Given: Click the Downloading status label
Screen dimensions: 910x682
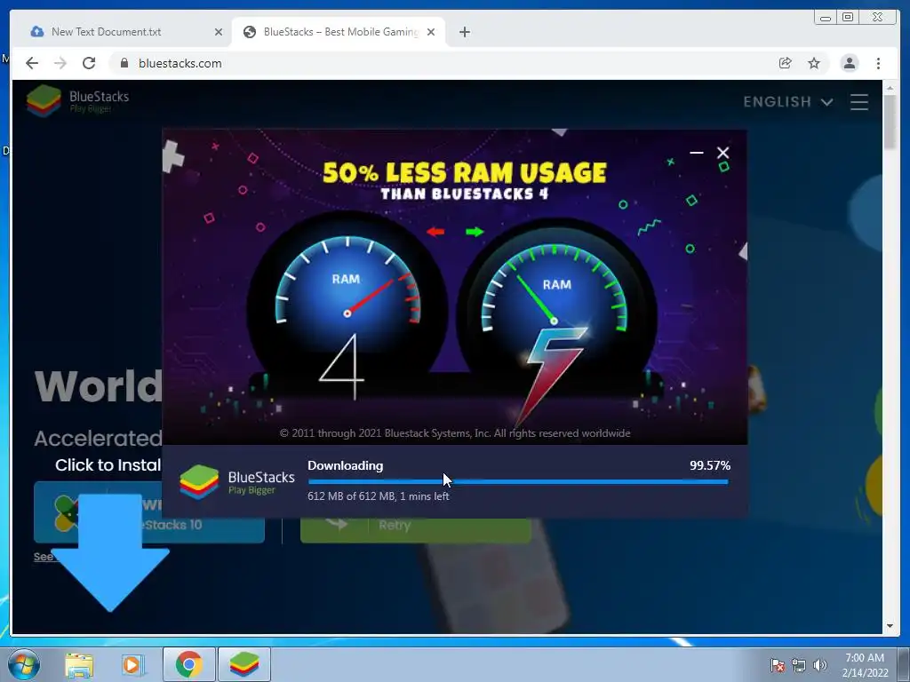Looking at the screenshot, I should click(346, 465).
